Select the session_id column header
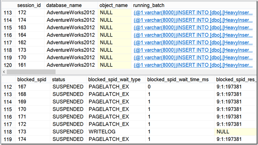This screenshot has height=145, width=258. tap(30, 5)
